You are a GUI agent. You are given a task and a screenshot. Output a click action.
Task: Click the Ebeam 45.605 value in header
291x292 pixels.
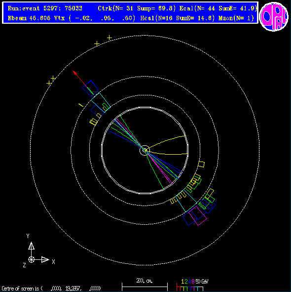(29, 18)
